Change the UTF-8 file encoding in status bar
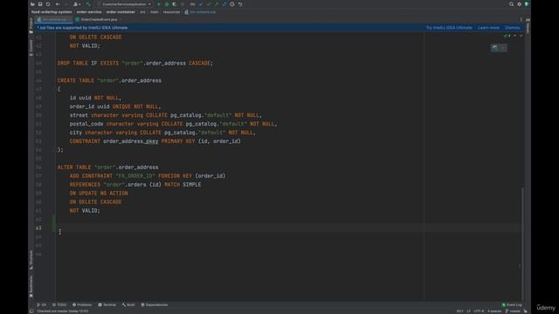Image resolution: width=559 pixels, height=314 pixels. 480,311
